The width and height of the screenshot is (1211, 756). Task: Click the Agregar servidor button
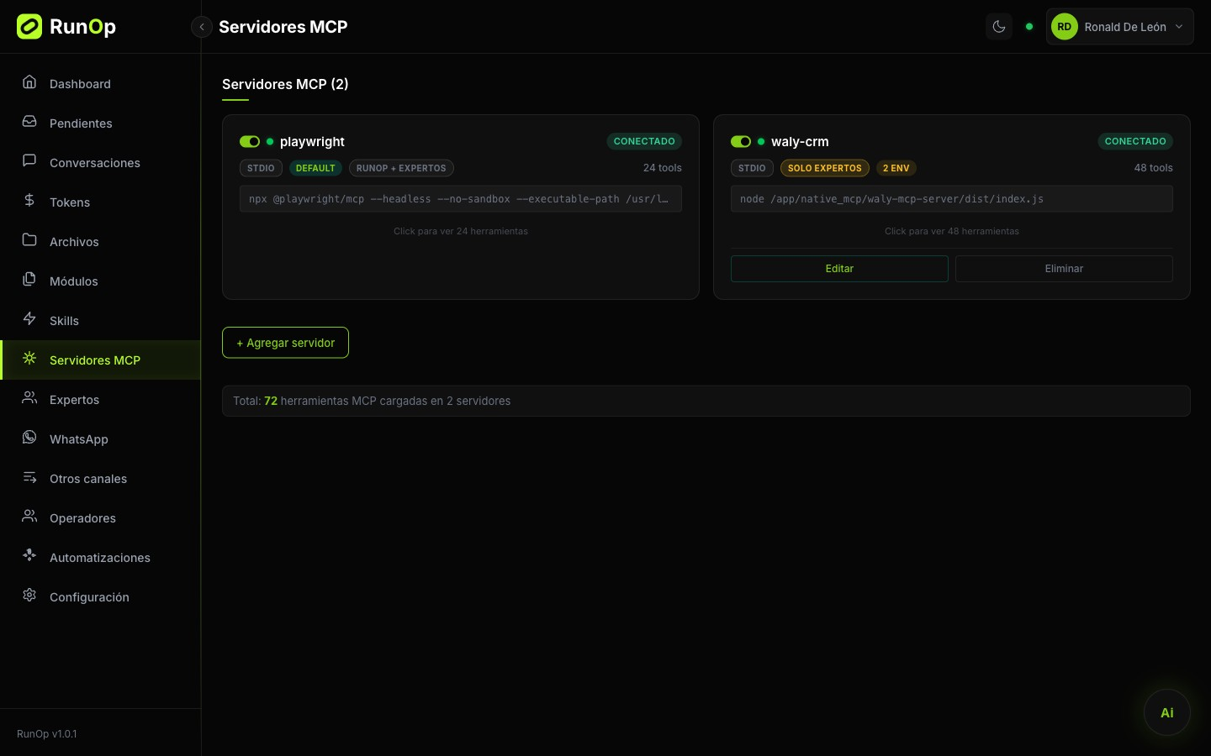tap(285, 343)
